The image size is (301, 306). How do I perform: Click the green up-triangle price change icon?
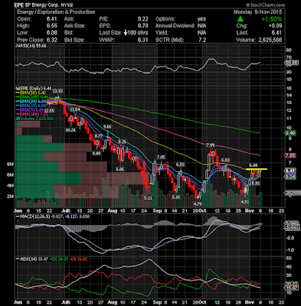coord(240,19)
